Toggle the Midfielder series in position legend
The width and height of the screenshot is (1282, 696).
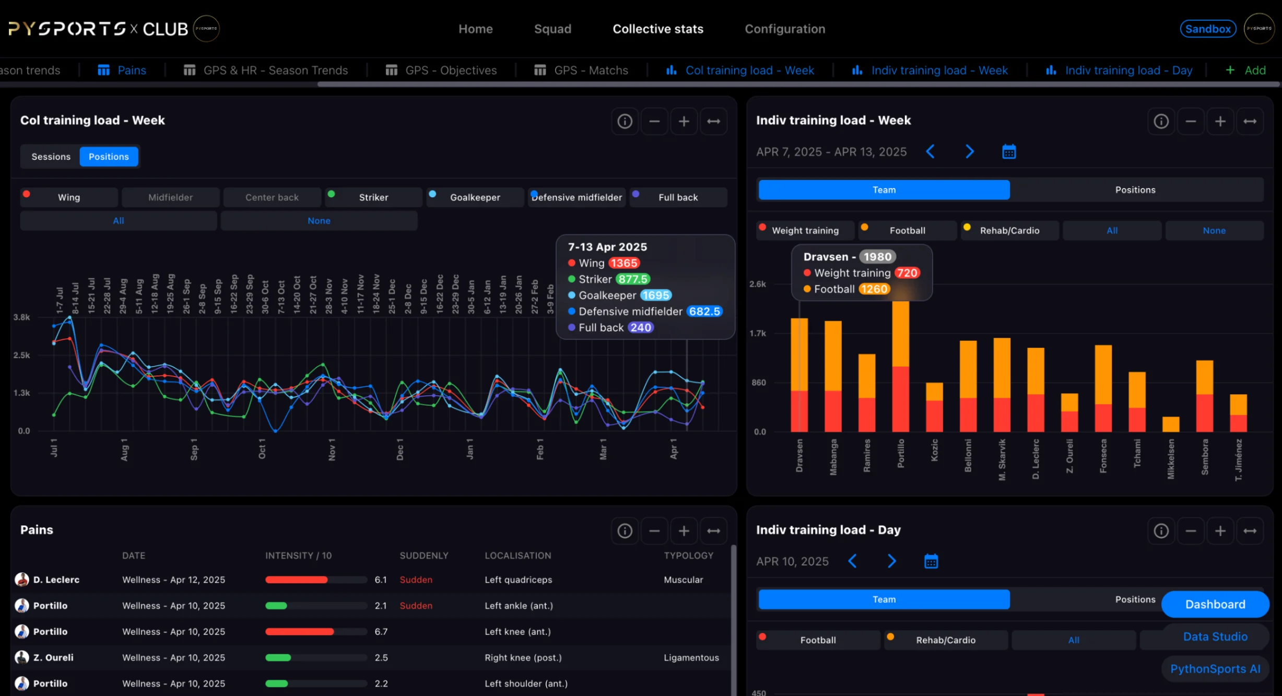pos(170,197)
